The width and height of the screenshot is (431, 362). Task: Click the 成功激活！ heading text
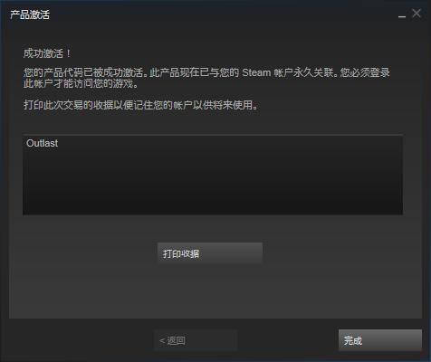click(x=47, y=53)
